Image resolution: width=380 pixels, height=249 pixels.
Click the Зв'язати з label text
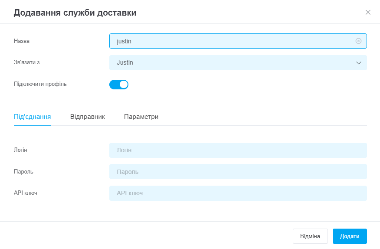coord(26,62)
